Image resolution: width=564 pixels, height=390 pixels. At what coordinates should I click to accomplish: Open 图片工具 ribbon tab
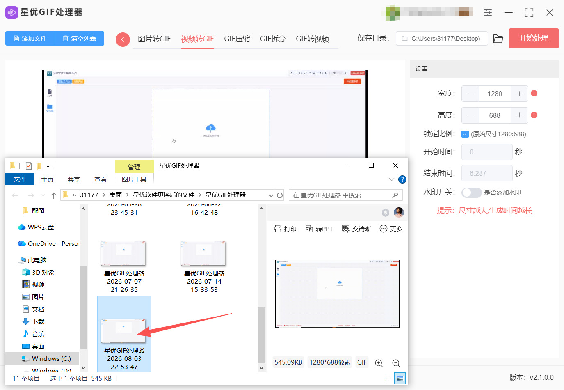[x=134, y=179]
